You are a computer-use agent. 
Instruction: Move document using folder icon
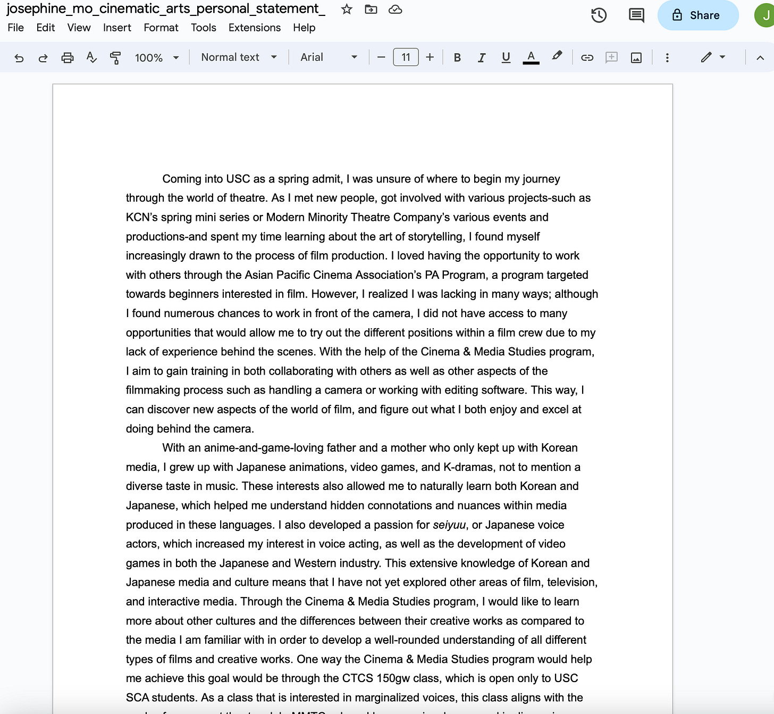coord(371,9)
